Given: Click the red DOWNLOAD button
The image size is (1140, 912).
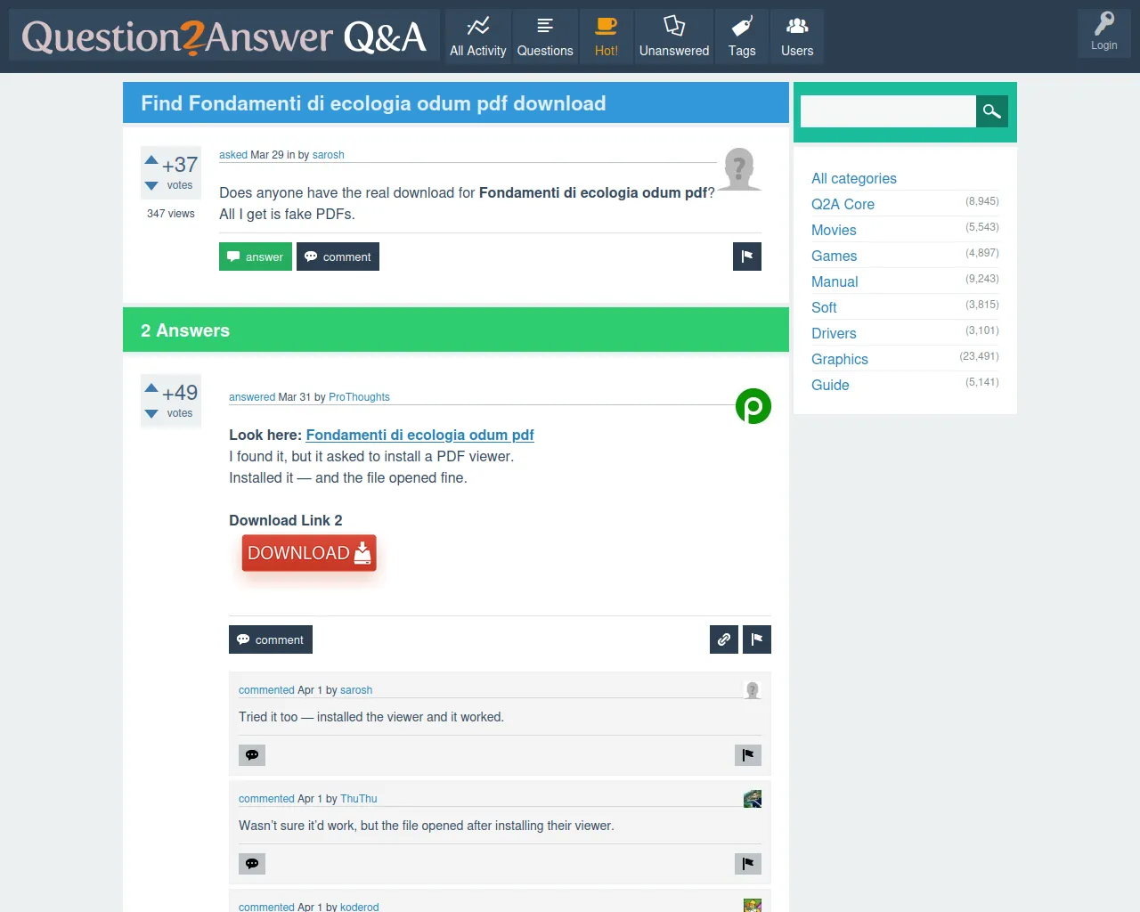Looking at the screenshot, I should click(309, 553).
